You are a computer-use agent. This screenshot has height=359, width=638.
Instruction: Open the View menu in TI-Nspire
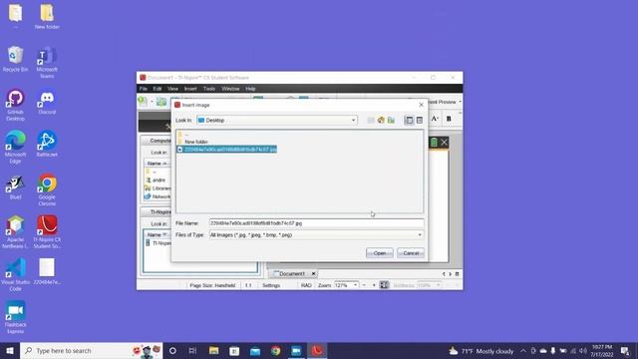(x=172, y=89)
